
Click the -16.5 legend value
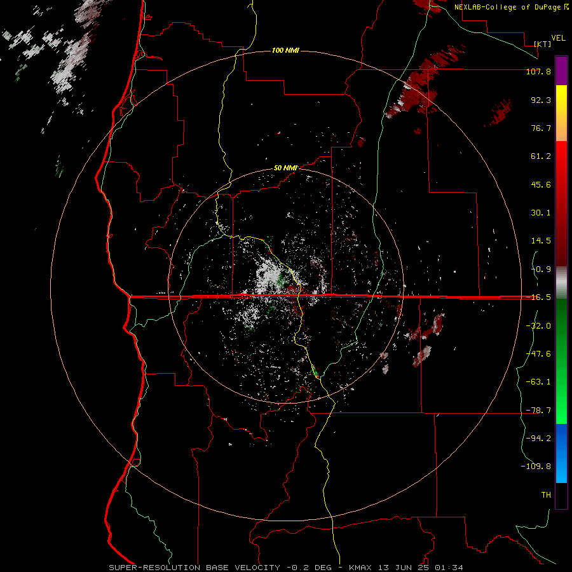tap(538, 297)
